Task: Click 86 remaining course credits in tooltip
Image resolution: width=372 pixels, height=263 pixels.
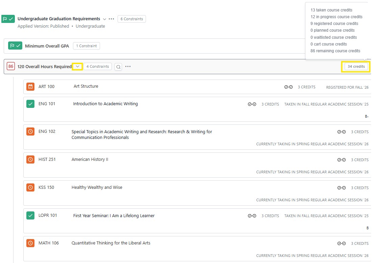Action: click(335, 51)
